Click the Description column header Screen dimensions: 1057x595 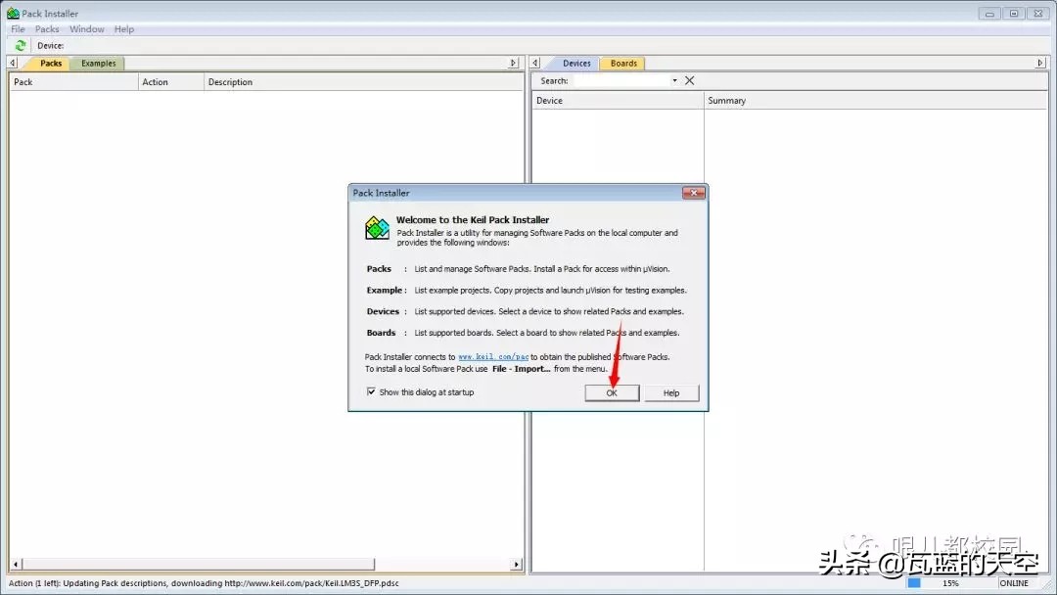[364, 81]
